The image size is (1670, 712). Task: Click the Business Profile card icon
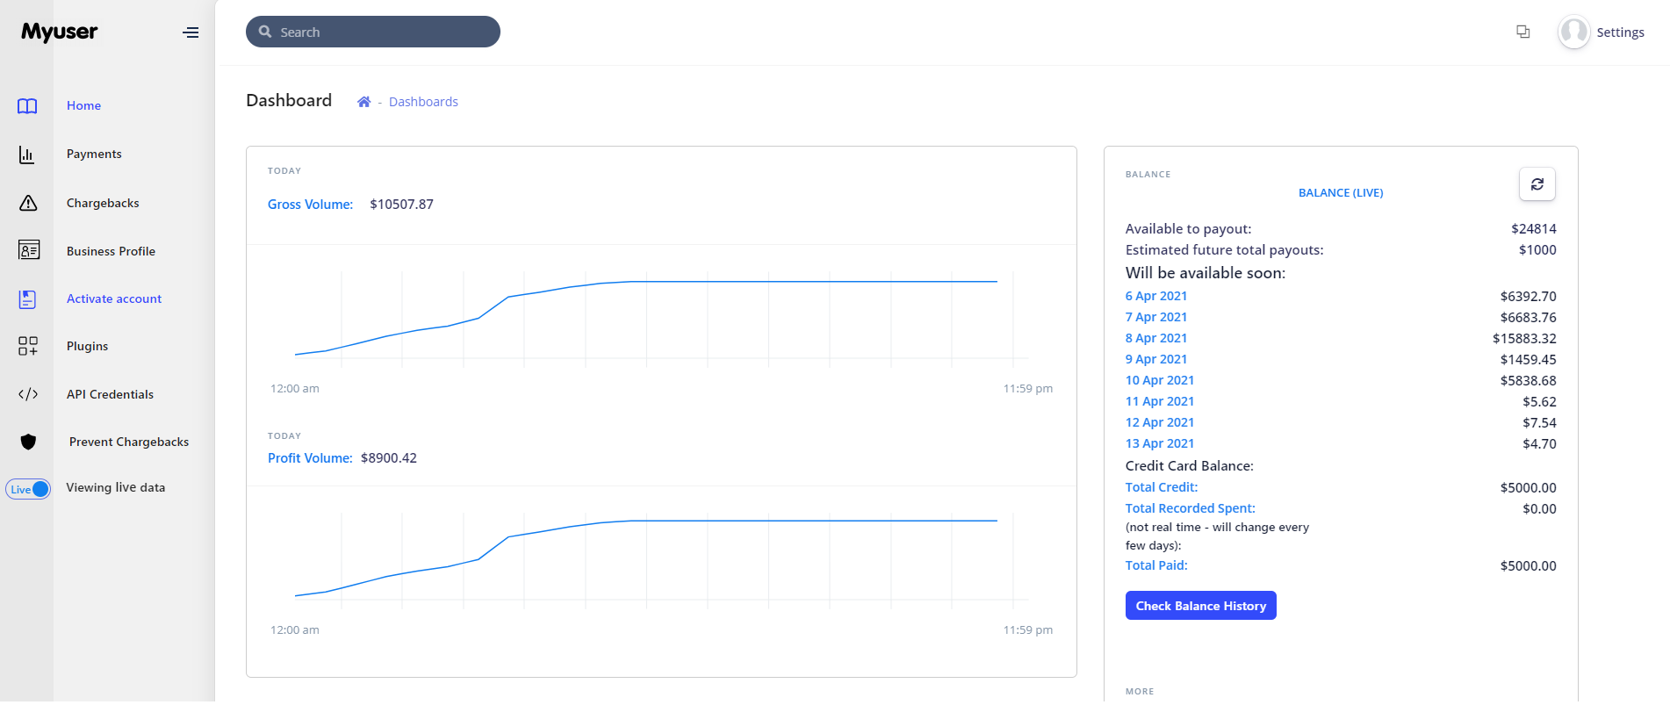pos(29,250)
